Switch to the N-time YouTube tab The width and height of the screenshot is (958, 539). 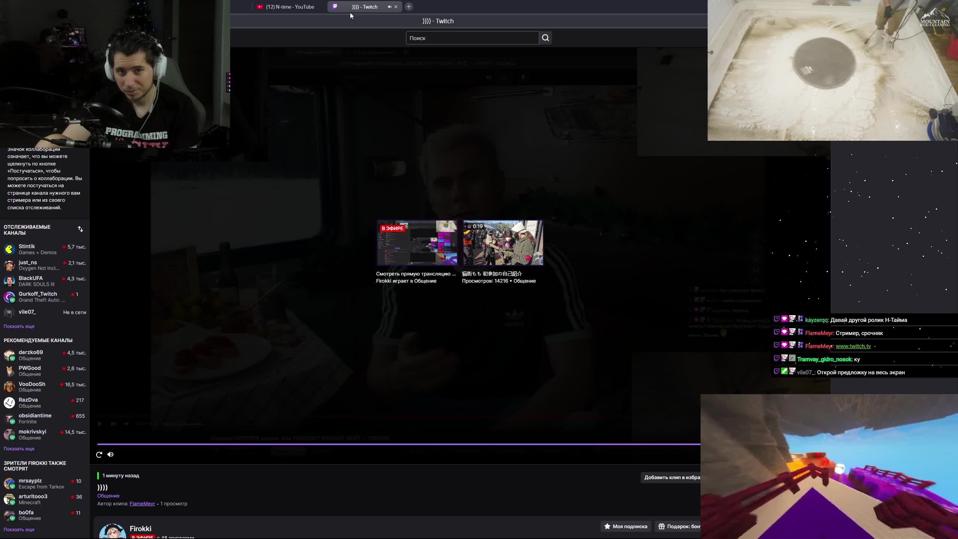[286, 7]
